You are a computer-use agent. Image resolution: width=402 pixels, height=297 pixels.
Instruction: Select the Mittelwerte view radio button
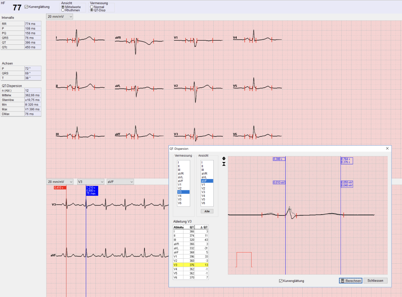63,7
